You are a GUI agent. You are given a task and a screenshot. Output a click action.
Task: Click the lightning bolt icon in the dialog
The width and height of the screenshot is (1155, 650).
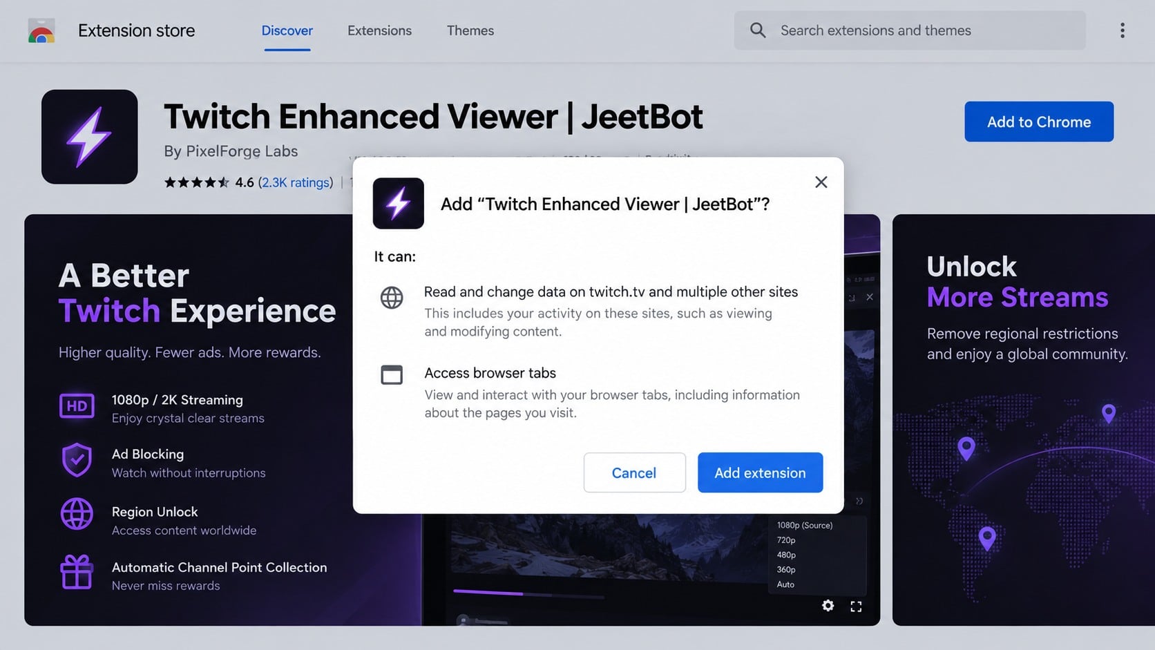tap(398, 203)
